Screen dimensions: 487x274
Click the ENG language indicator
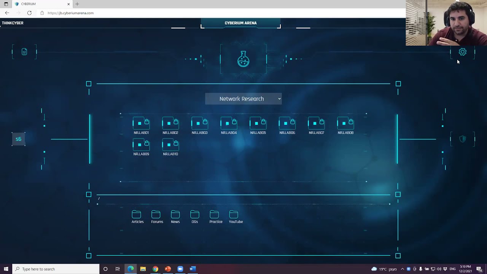coord(453,269)
